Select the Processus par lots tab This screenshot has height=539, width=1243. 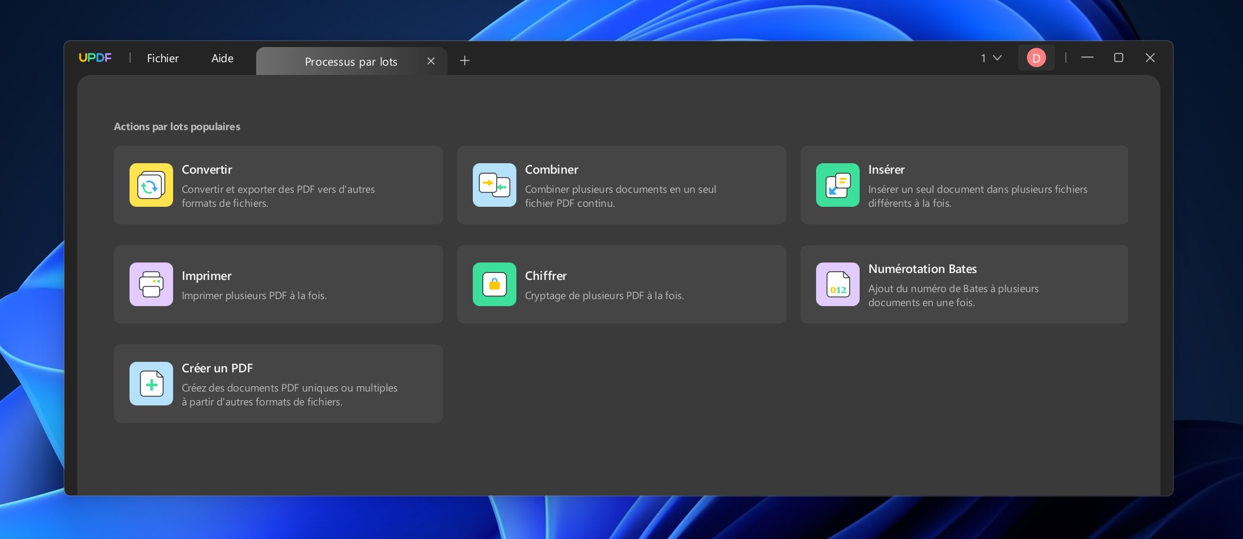[351, 62]
